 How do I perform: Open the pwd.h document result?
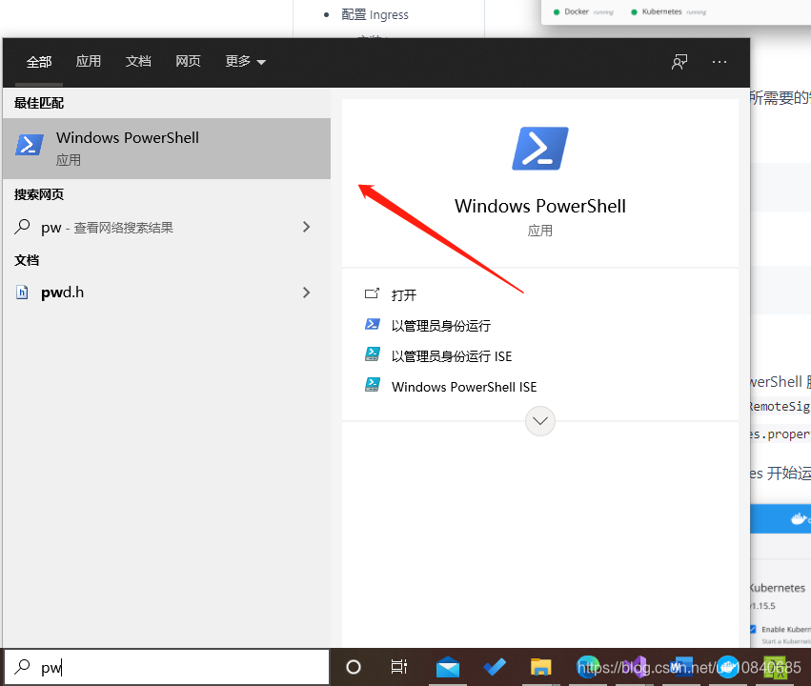pyautogui.click(x=167, y=293)
